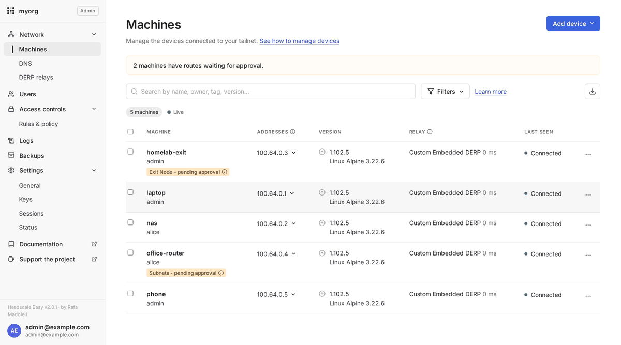Check the office-router row checkbox
Image resolution: width=621 pixels, height=345 pixels.
[x=130, y=252]
